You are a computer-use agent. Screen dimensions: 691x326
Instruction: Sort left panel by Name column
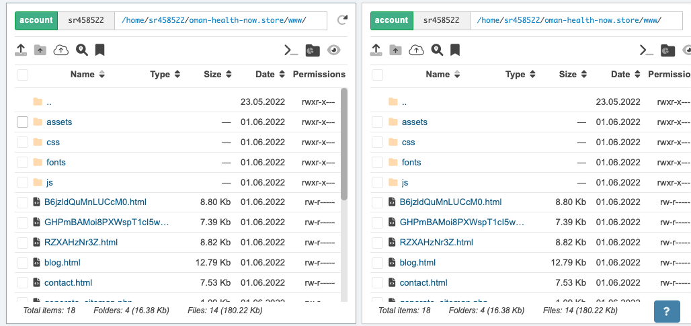[x=87, y=75]
